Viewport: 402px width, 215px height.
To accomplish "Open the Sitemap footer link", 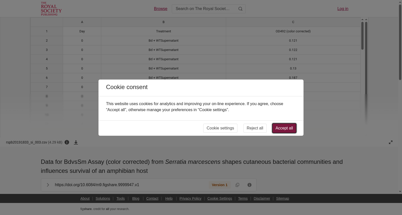I will 282,198.
